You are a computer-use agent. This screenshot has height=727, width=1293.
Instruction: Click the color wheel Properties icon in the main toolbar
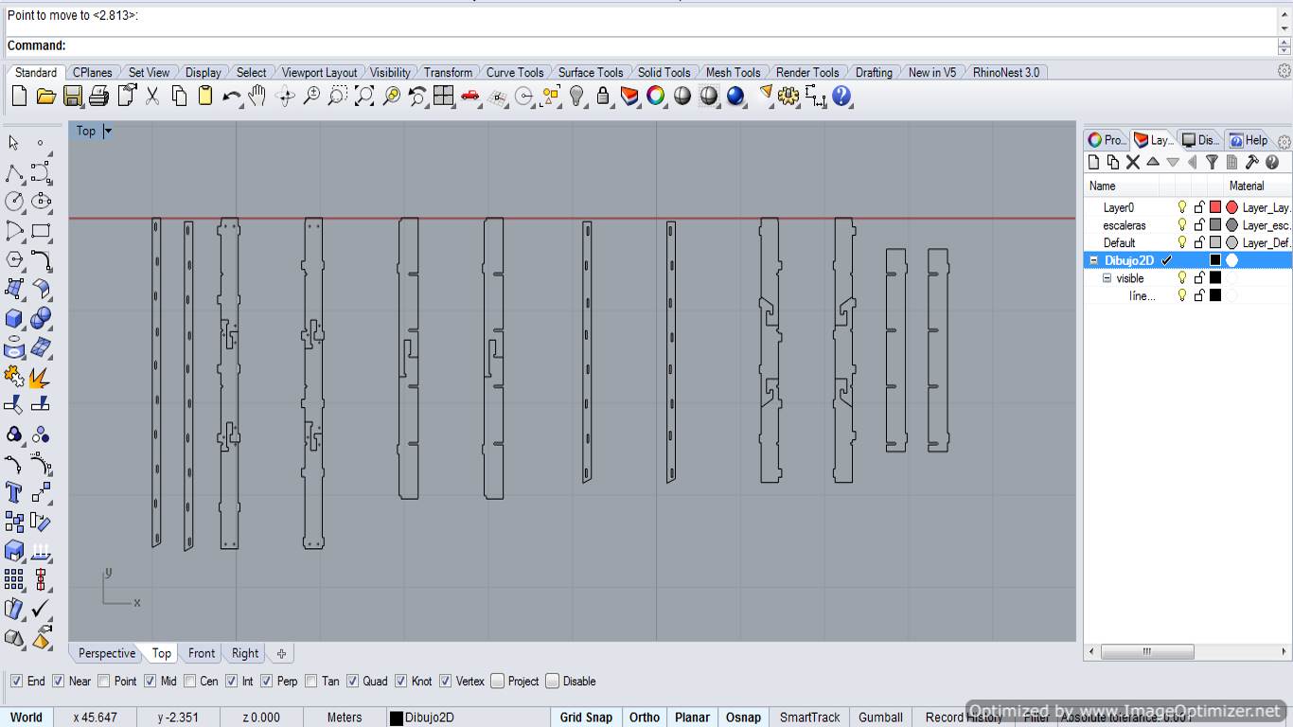pyautogui.click(x=656, y=96)
